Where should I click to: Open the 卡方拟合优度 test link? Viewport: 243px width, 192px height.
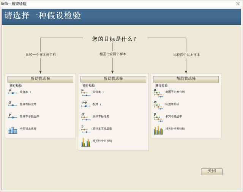(x=28, y=129)
